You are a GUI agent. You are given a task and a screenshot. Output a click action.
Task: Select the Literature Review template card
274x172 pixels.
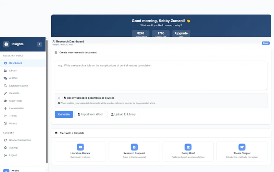80,151
